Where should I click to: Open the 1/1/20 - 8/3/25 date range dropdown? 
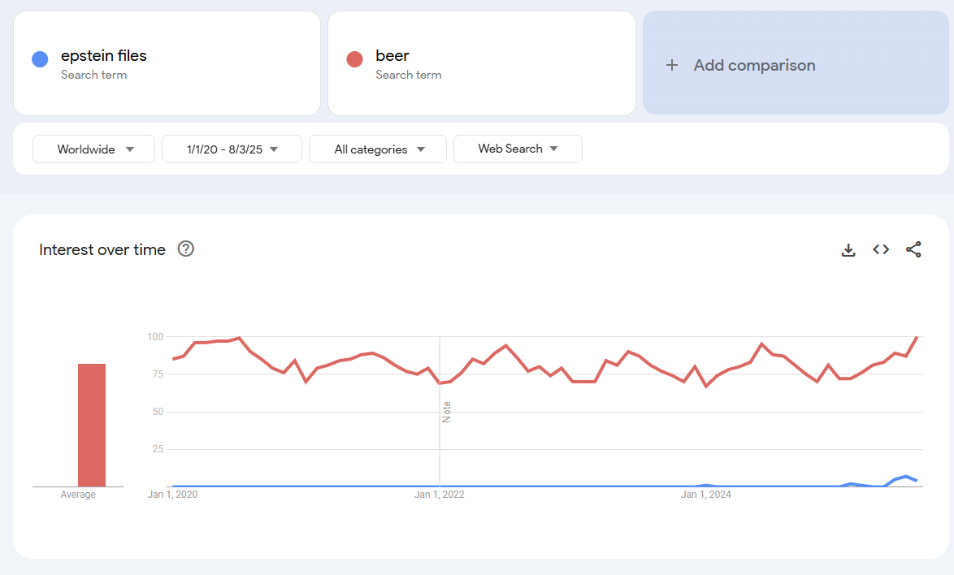click(x=232, y=149)
